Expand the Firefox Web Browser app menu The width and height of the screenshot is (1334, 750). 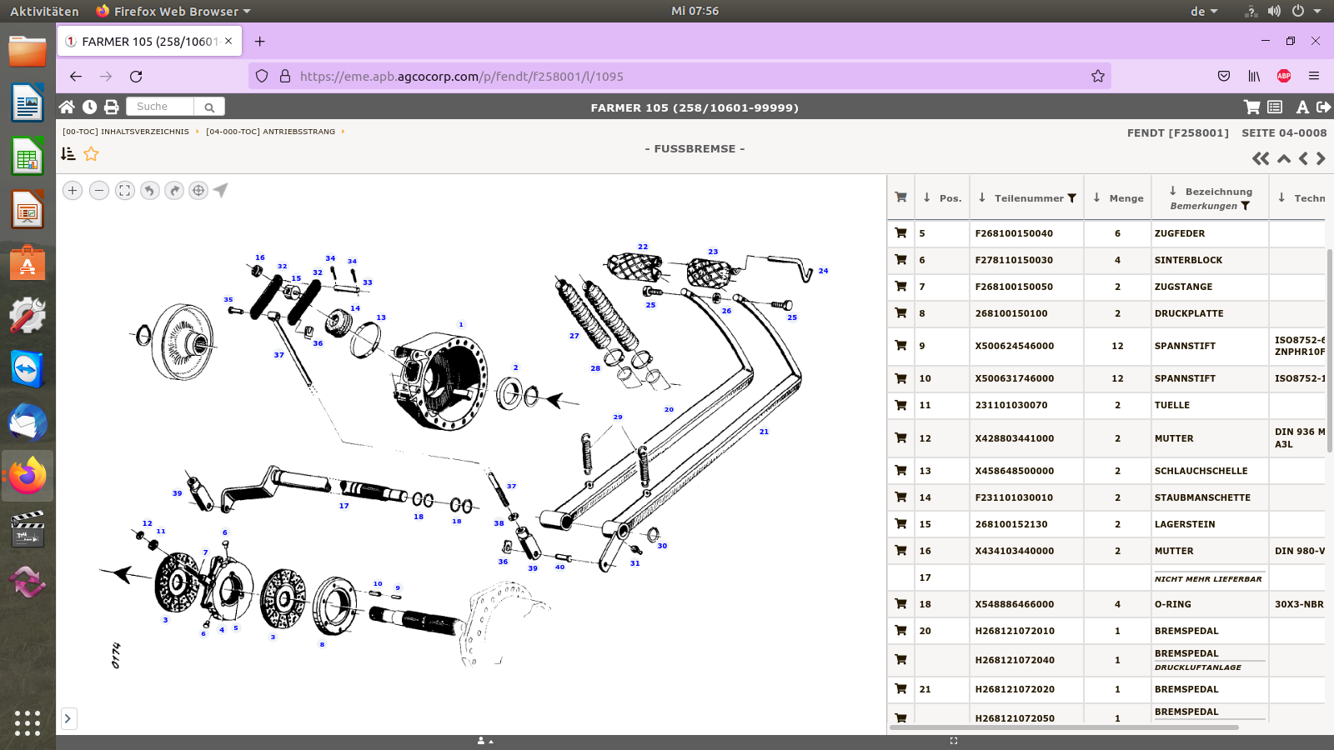173,11
